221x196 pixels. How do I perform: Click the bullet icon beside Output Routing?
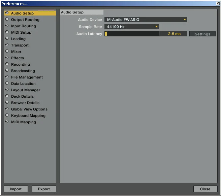pos(7,20)
